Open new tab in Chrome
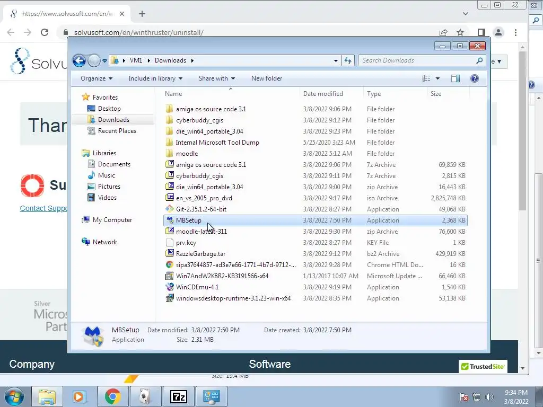 coord(142,14)
